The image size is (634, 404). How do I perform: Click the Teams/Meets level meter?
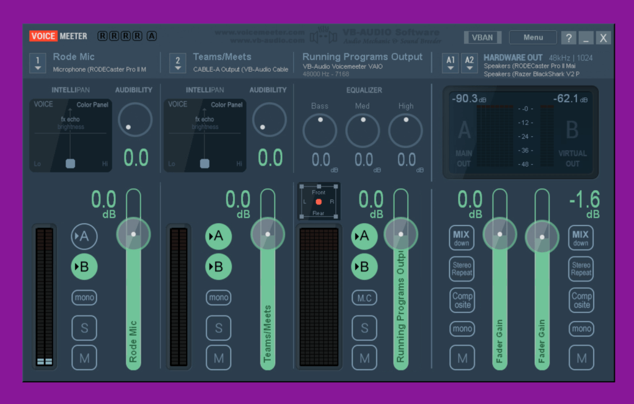pyautogui.click(x=178, y=297)
